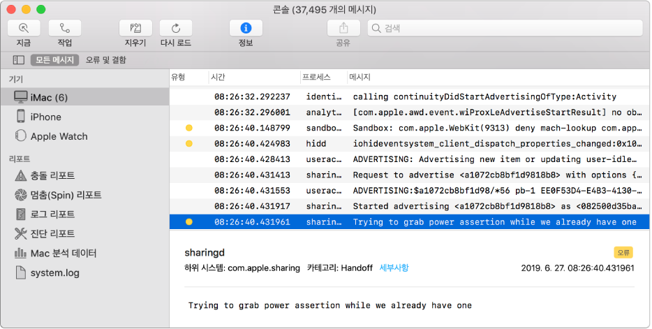The width and height of the screenshot is (652, 329).
Task: Open 멈춤(Spin) 리포트 in sidebar
Action: (x=85, y=195)
